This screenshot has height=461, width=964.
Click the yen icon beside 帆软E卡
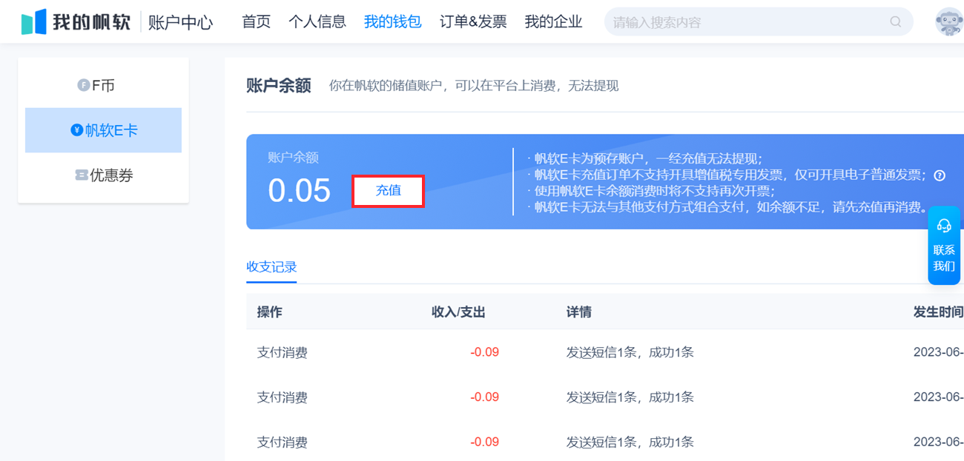click(x=76, y=130)
